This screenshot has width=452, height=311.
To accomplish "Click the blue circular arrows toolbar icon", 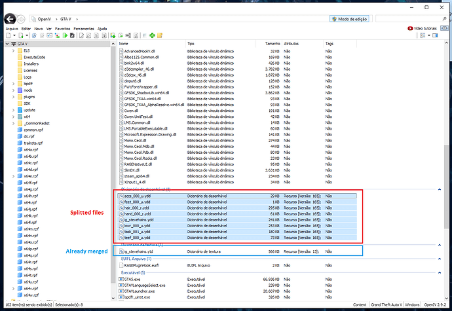I will point(34,35).
